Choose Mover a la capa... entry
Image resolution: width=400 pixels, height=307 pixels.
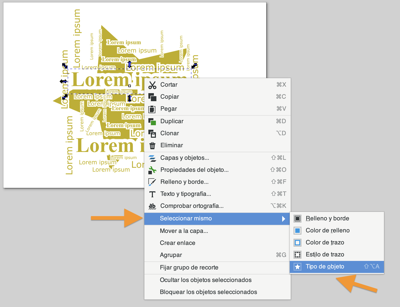(218, 231)
